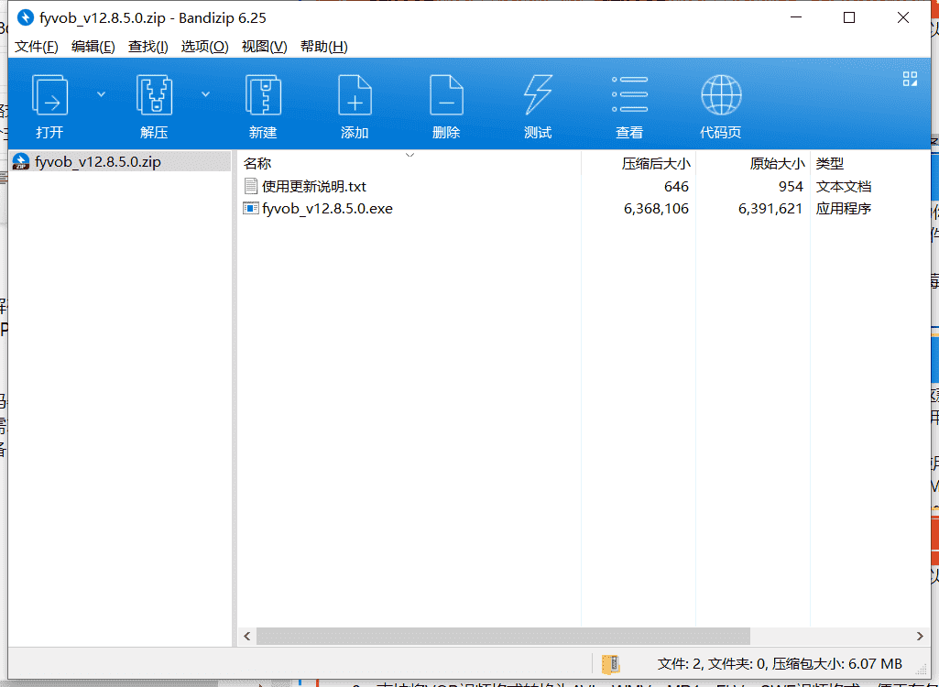Click the scroll left arrow
The height and width of the screenshot is (687, 939).
point(246,636)
